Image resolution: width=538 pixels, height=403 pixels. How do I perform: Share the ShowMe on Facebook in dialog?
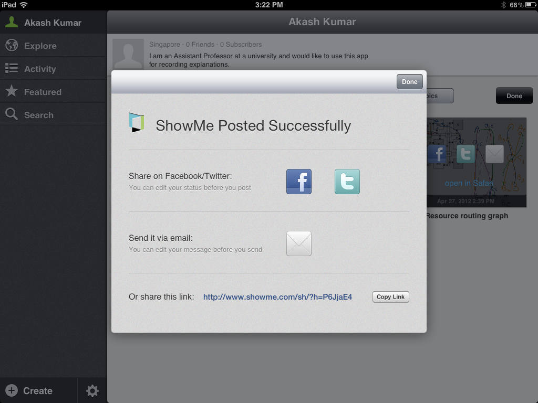point(299,182)
